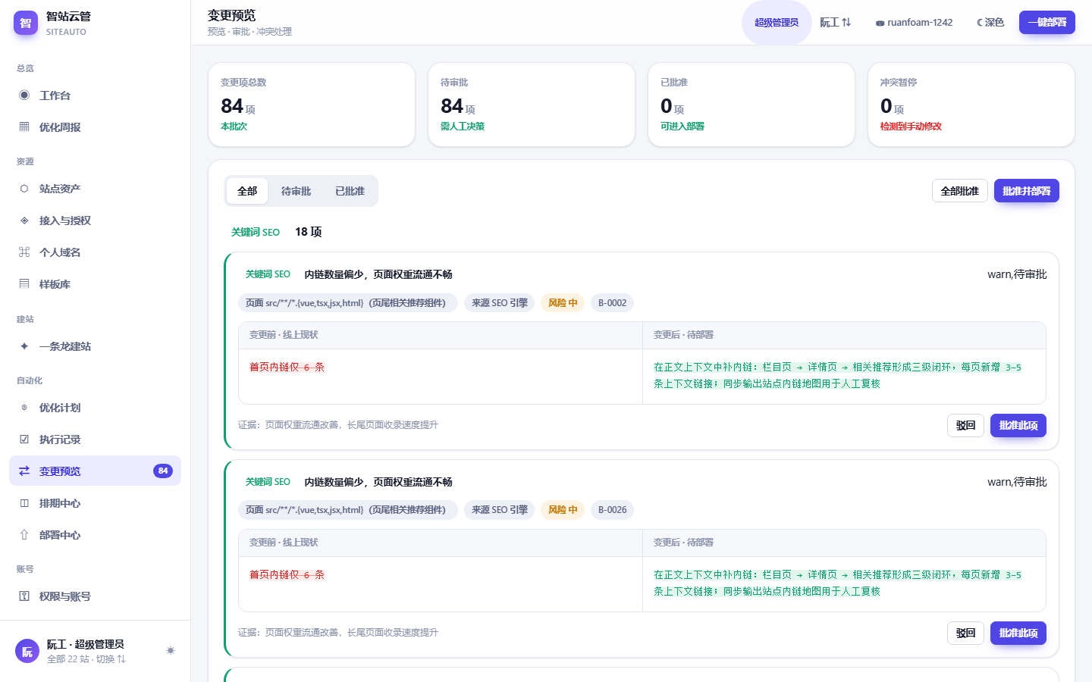The height and width of the screenshot is (682, 1092).
Task: Switch to the 待审批 tab
Action: click(296, 191)
